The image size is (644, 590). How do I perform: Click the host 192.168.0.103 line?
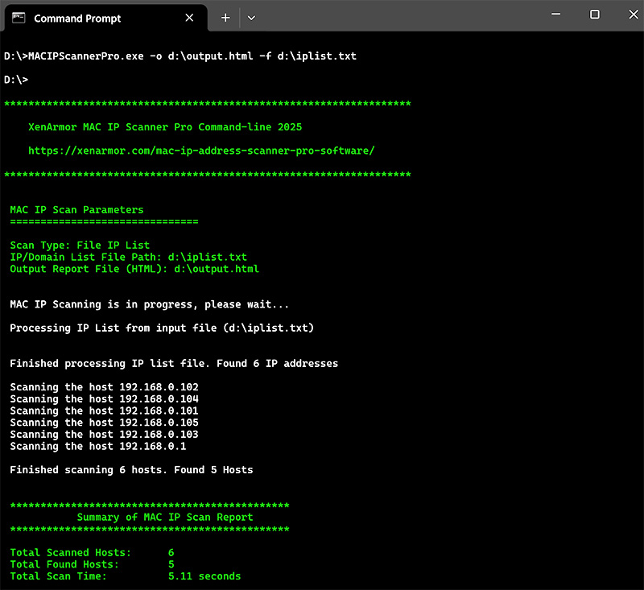[105, 435]
